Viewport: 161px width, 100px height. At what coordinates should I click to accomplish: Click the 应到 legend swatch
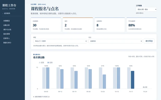40,62
